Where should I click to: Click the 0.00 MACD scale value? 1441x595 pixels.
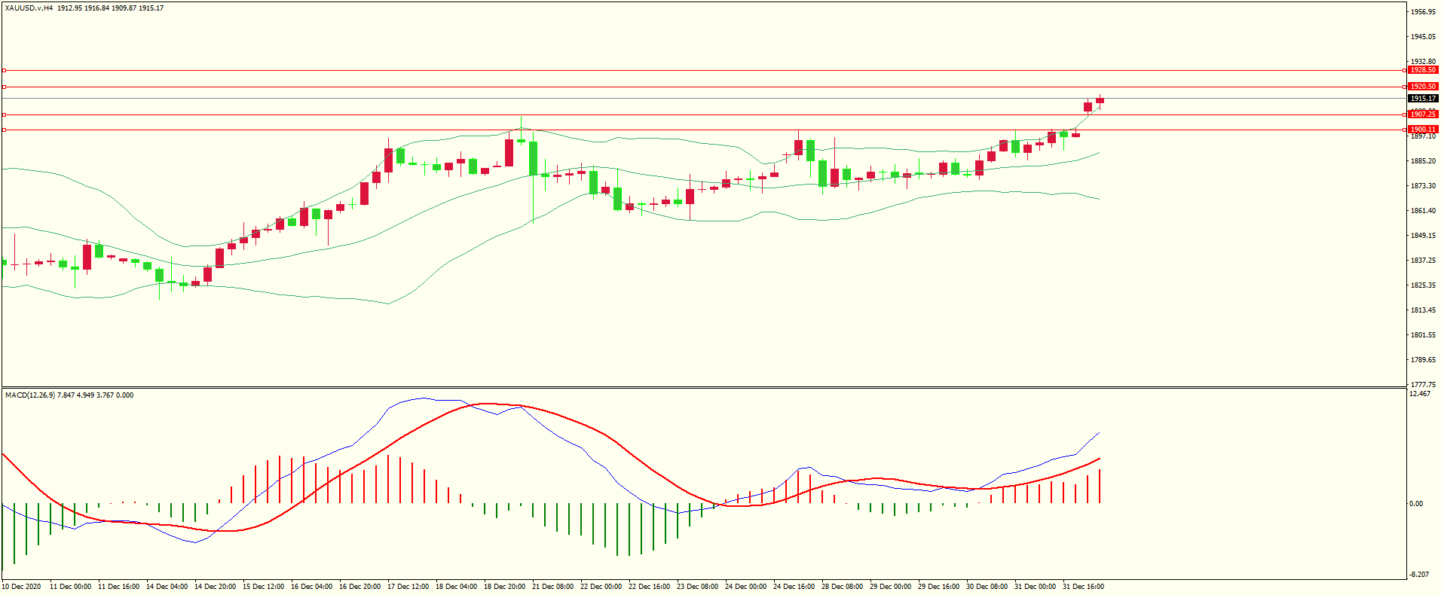[x=1416, y=504]
